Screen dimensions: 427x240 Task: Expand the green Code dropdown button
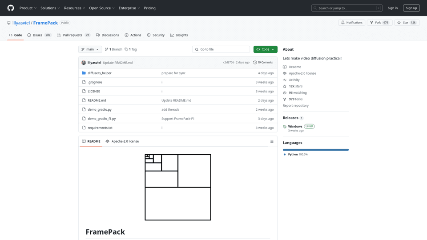[265, 49]
